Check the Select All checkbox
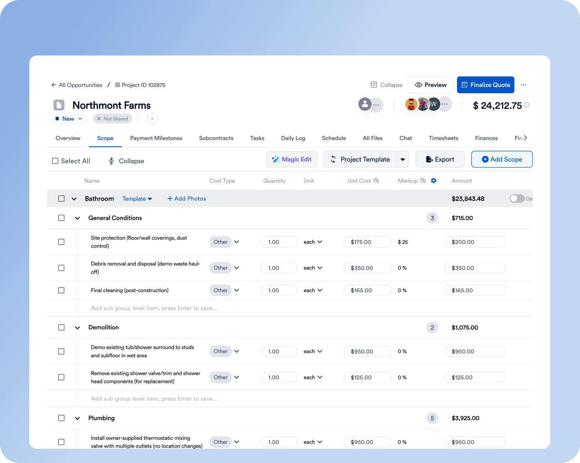Image resolution: width=580 pixels, height=463 pixels. tap(55, 161)
